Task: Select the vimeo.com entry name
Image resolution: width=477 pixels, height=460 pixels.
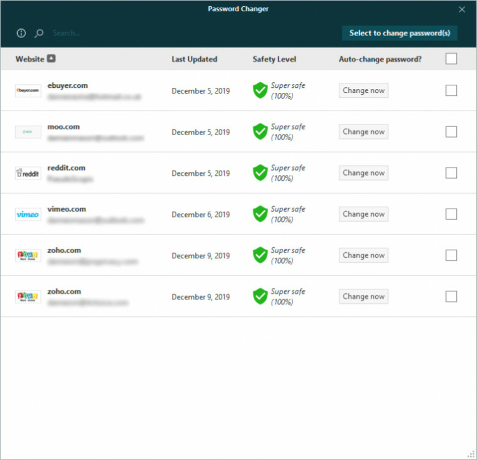Action: click(66, 209)
